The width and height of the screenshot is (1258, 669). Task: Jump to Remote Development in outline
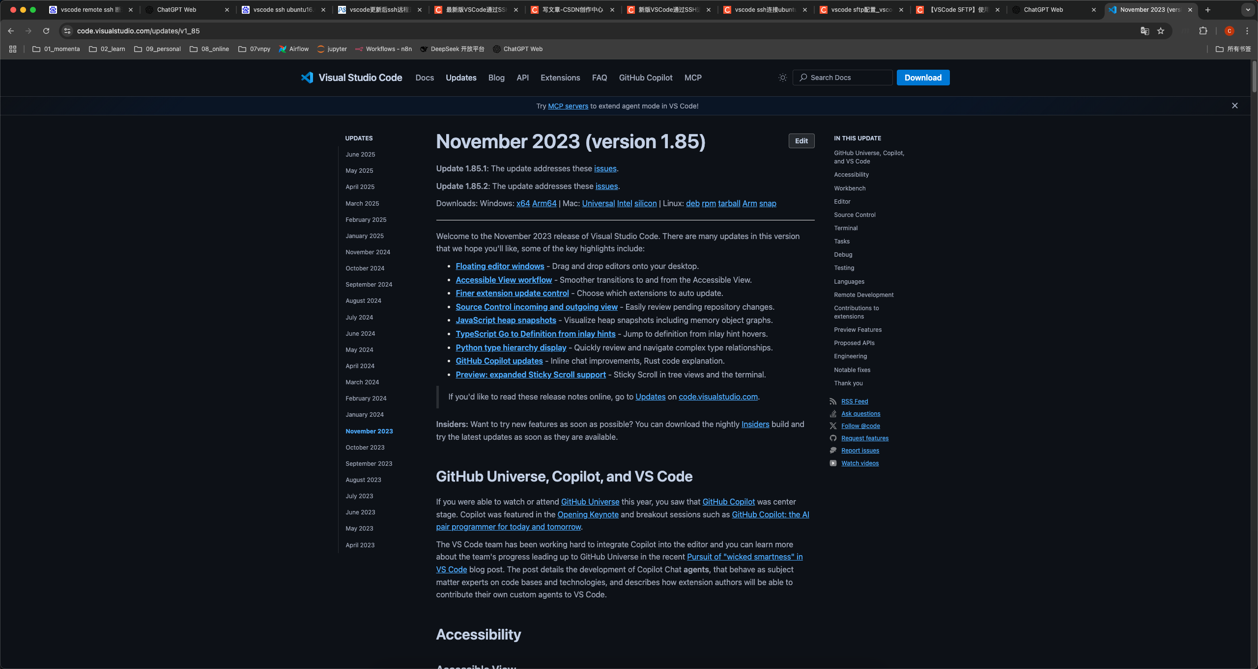pos(863,295)
